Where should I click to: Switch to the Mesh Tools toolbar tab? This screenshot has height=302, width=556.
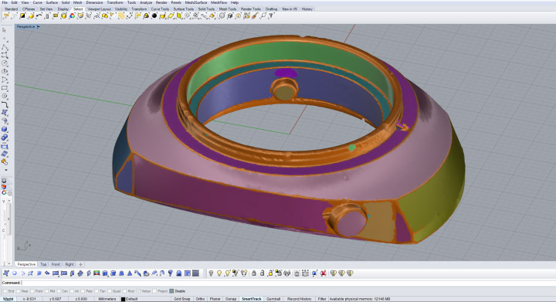tap(228, 8)
